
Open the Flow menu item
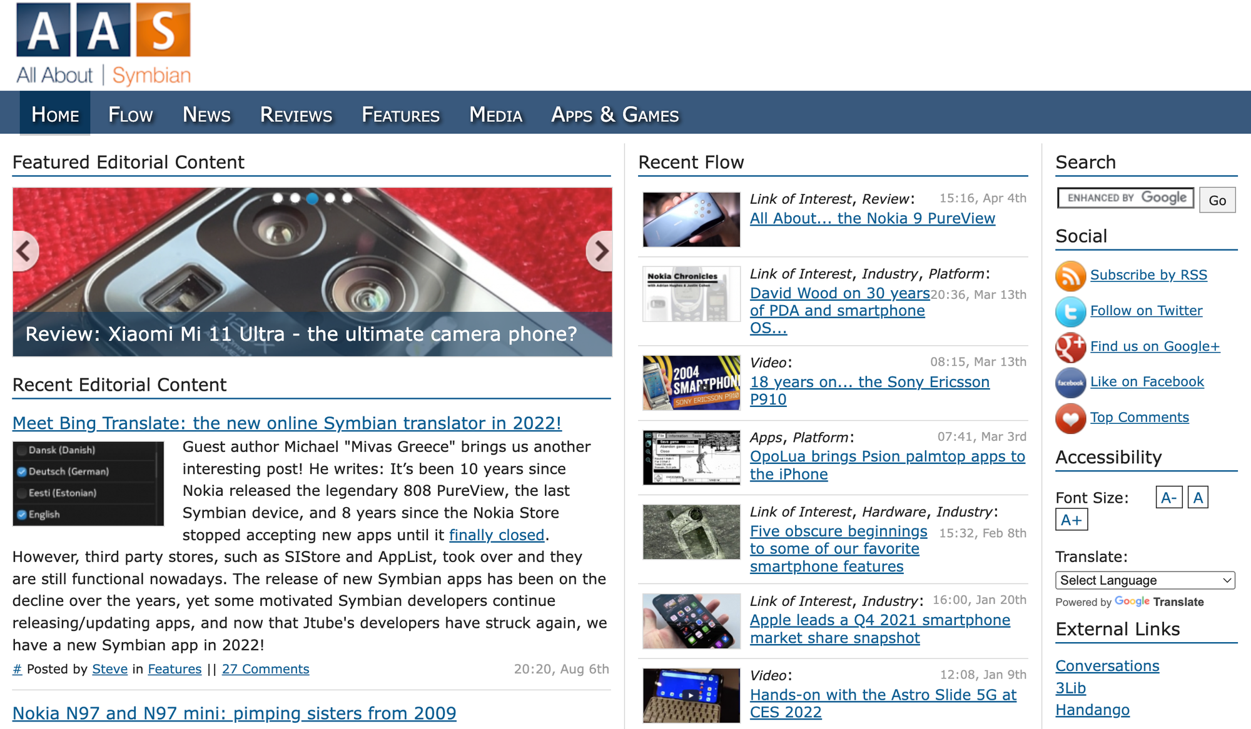pos(131,114)
